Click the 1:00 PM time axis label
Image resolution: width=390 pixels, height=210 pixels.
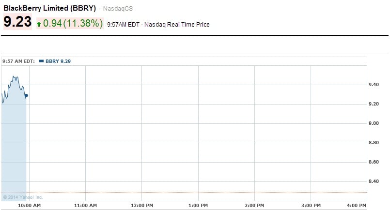(x=198, y=206)
